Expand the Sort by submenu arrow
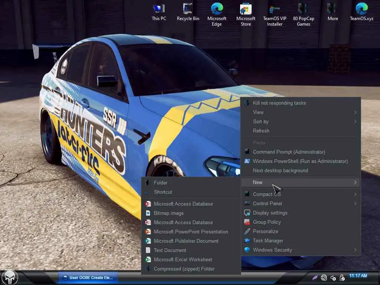 [x=355, y=121]
